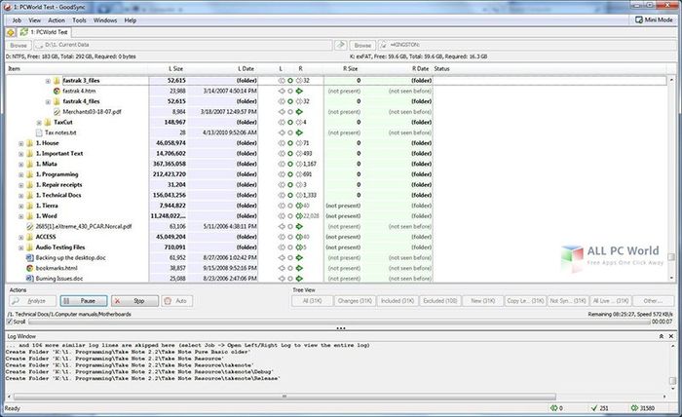Click the log window horizontal scrollbar
Image resolution: width=682 pixels, height=417 pixels.
284,397
